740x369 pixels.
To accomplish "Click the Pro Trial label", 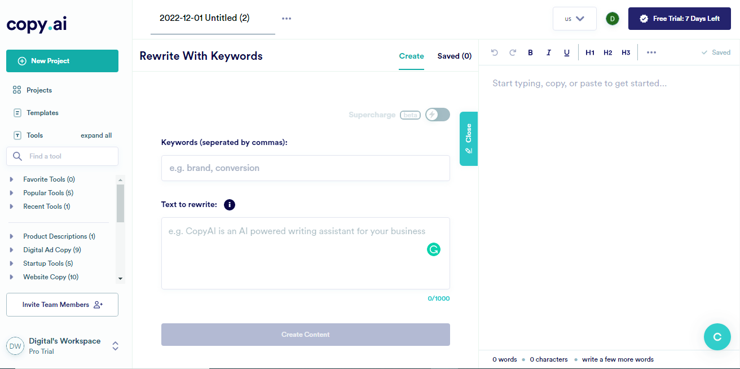I will (42, 352).
